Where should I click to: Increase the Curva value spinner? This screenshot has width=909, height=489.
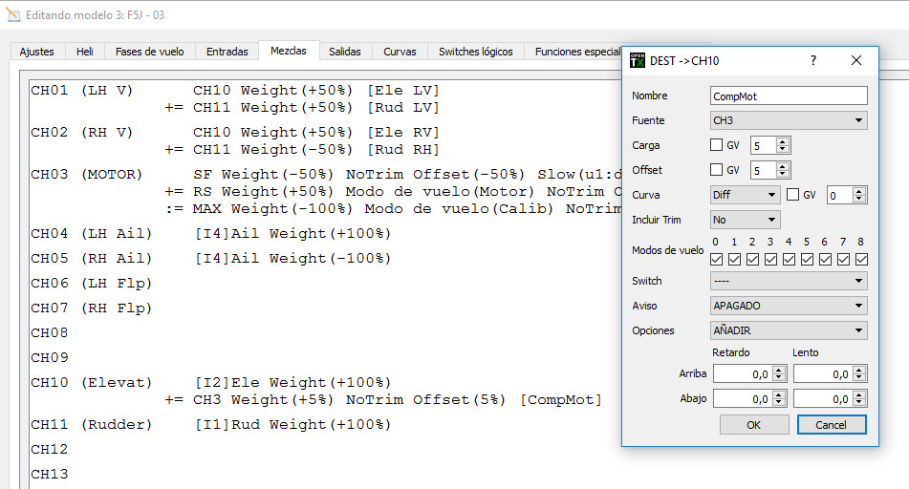(860, 191)
